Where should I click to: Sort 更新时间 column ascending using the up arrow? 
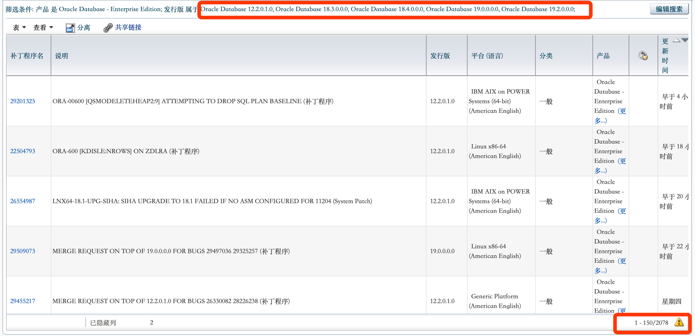(x=677, y=40)
